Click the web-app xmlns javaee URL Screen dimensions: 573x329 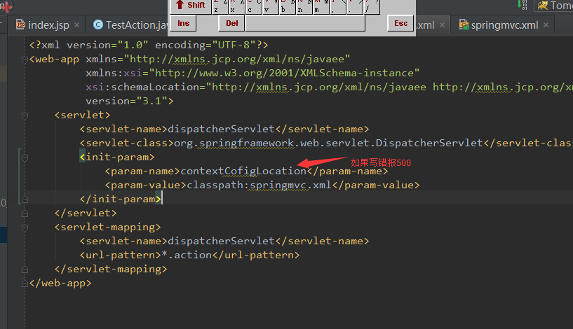point(237,59)
